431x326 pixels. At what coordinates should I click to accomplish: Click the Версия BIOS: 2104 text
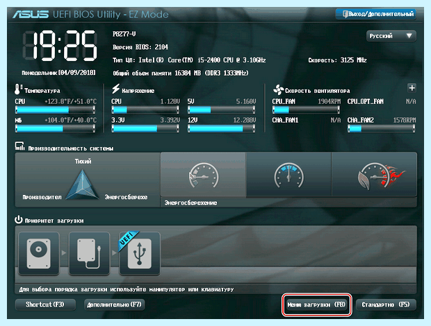[140, 47]
